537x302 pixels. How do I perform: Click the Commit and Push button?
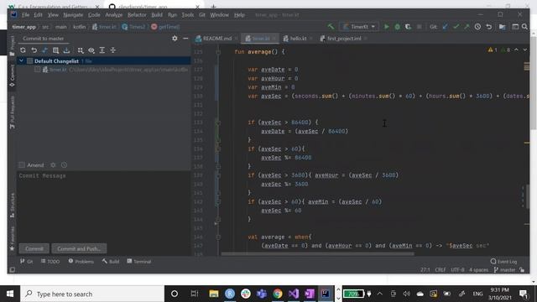(x=79, y=248)
